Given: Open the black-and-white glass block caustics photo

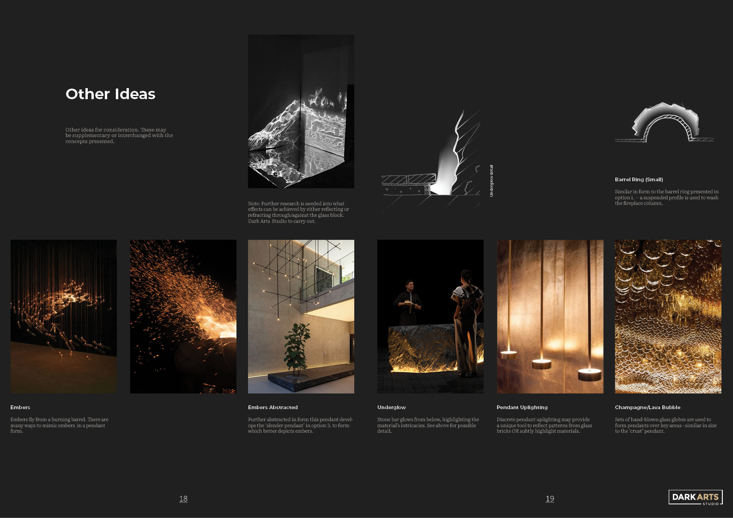Looking at the screenshot, I should (x=301, y=111).
